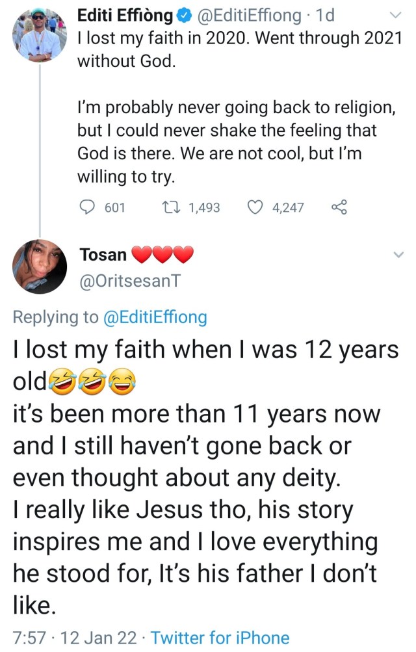View the 1,493 retweets count

204,207
